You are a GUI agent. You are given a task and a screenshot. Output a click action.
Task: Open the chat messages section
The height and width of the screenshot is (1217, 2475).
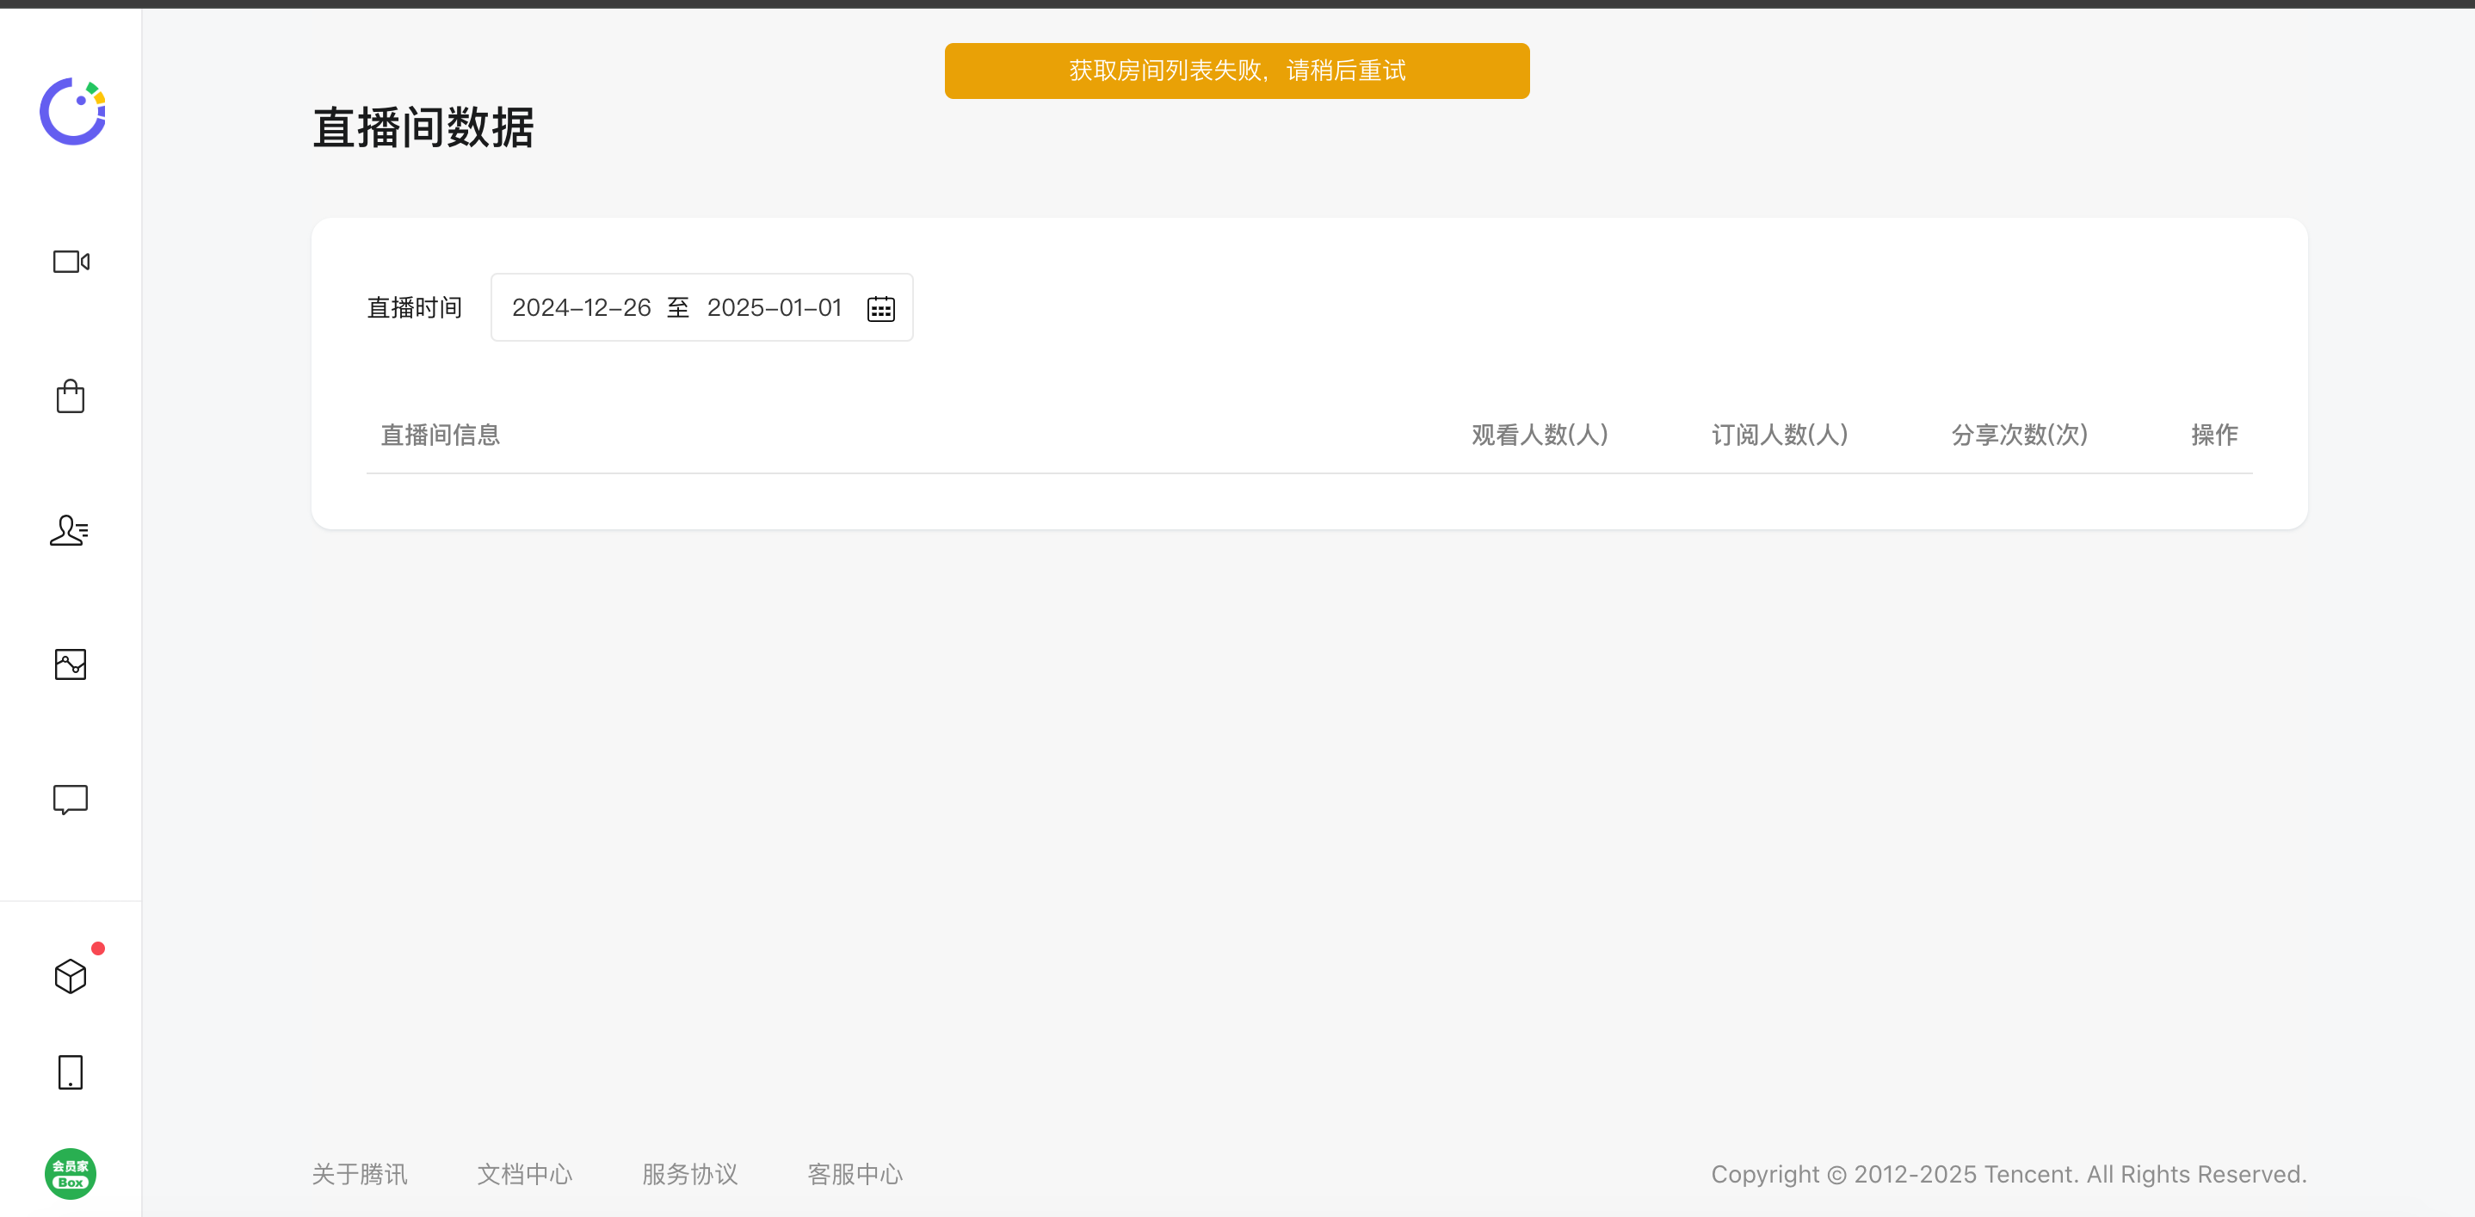(71, 800)
